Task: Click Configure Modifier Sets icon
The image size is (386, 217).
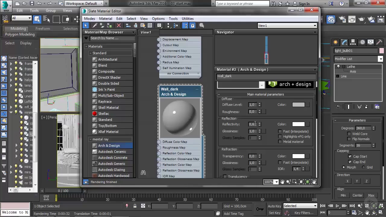Action: [x=377, y=106]
